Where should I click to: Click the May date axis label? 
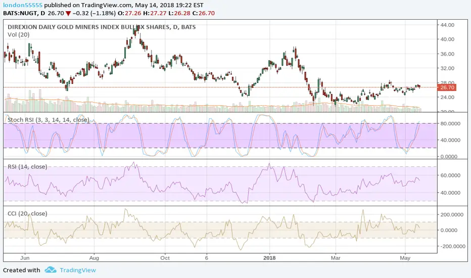pos(405,258)
